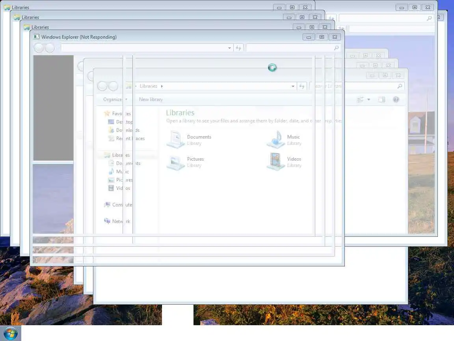Select Network in navigation pane
This screenshot has width=454, height=341.
pyautogui.click(x=117, y=221)
